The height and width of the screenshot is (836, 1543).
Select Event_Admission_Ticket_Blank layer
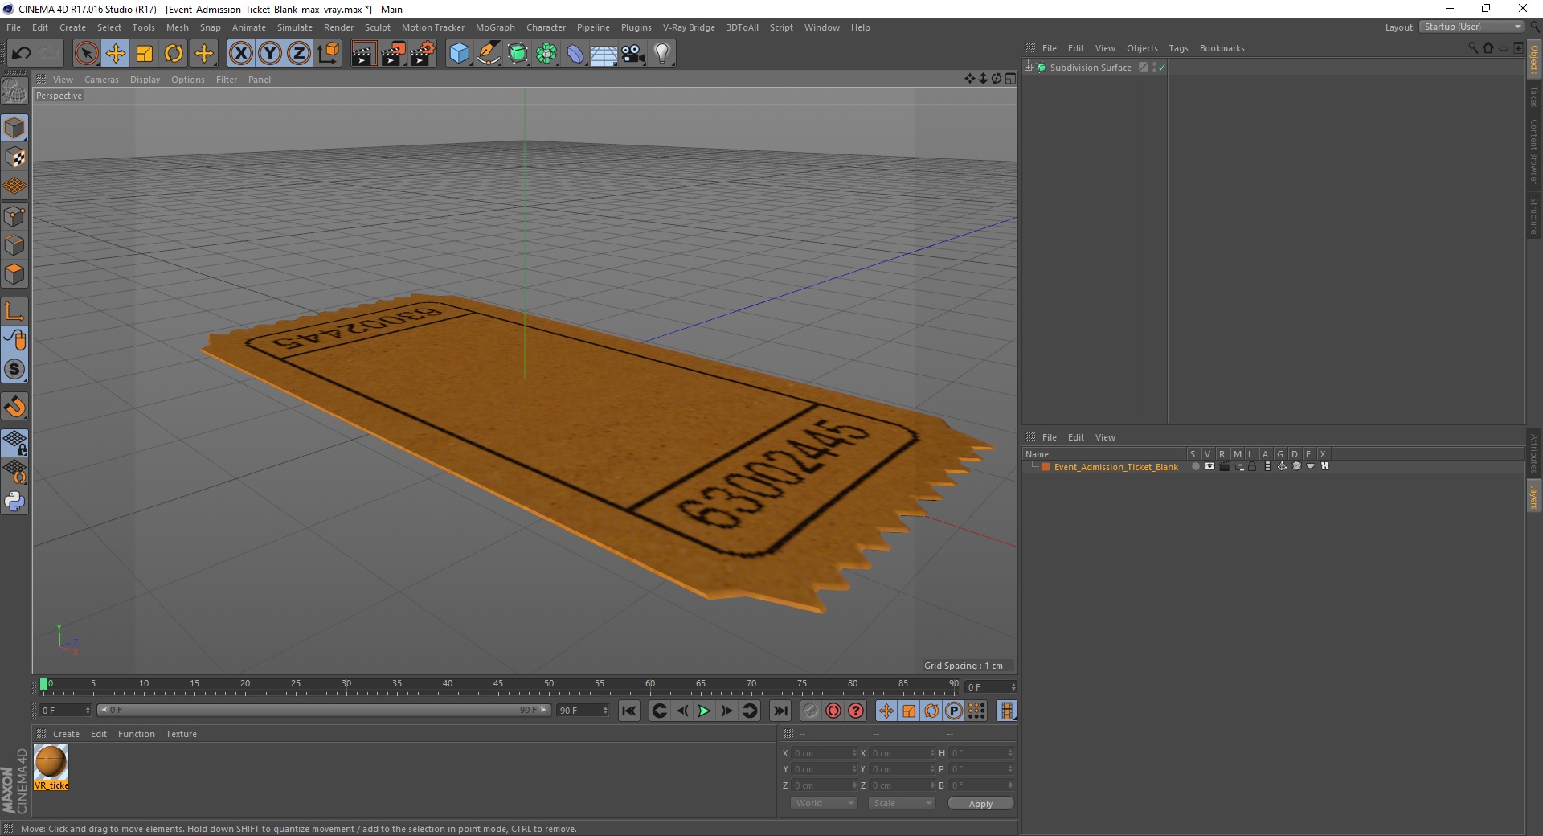1115,467
